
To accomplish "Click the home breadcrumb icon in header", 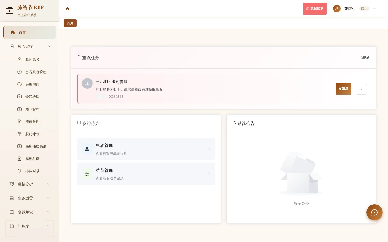I will [x=68, y=8].
